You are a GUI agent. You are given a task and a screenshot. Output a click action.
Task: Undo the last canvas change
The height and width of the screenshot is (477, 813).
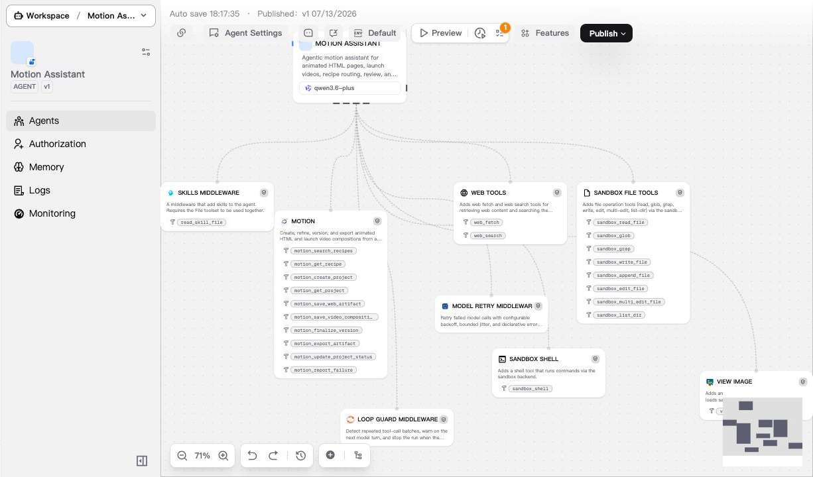pos(252,456)
